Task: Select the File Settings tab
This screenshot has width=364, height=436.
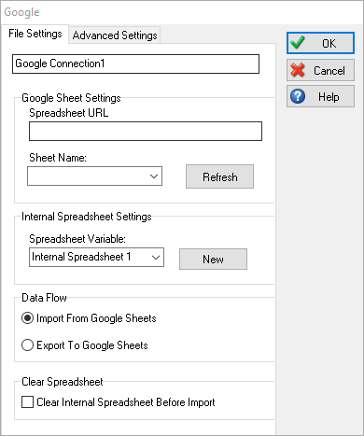Action: pos(35,34)
